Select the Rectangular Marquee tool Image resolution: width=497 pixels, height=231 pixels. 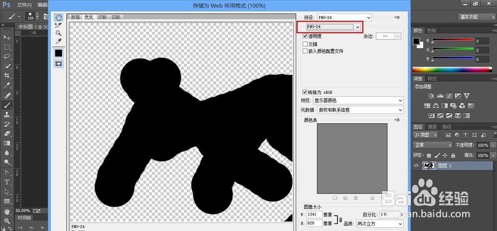click(7, 47)
